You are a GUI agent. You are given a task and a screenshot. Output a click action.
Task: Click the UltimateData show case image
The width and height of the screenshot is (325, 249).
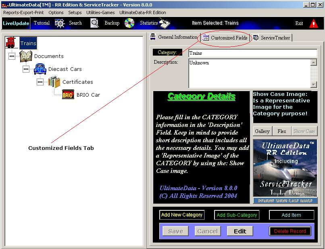pyautogui.click(x=285, y=171)
